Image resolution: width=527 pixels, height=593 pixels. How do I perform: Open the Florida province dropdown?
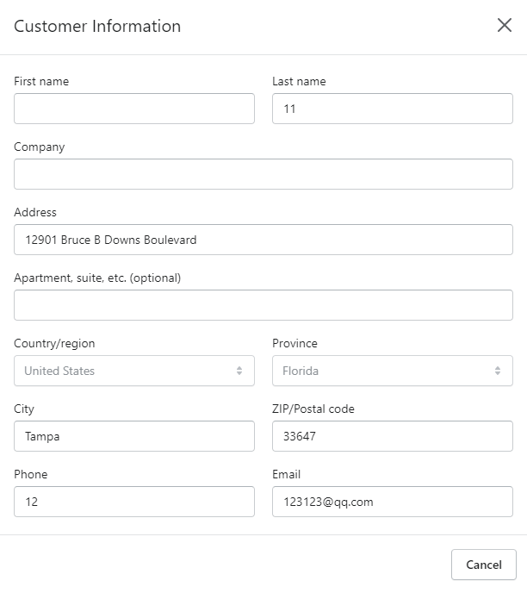(393, 371)
